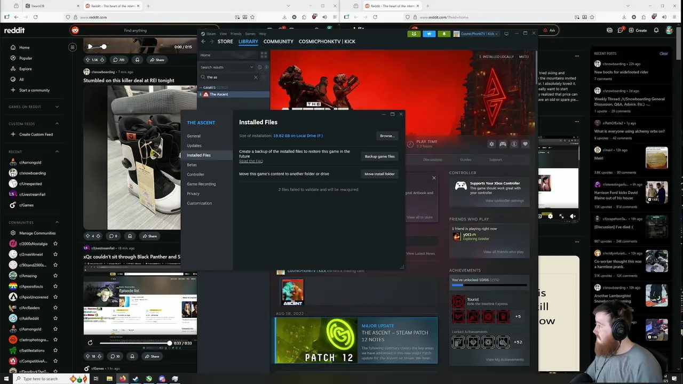
Task: Select Game Recording in properties
Action: pyautogui.click(x=201, y=184)
